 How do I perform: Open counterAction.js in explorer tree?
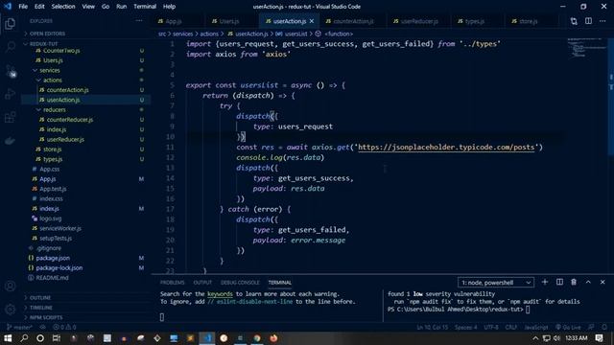click(67, 90)
